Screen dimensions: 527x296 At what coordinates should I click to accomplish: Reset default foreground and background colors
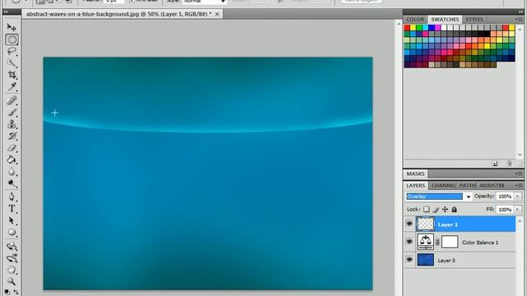coord(7,293)
